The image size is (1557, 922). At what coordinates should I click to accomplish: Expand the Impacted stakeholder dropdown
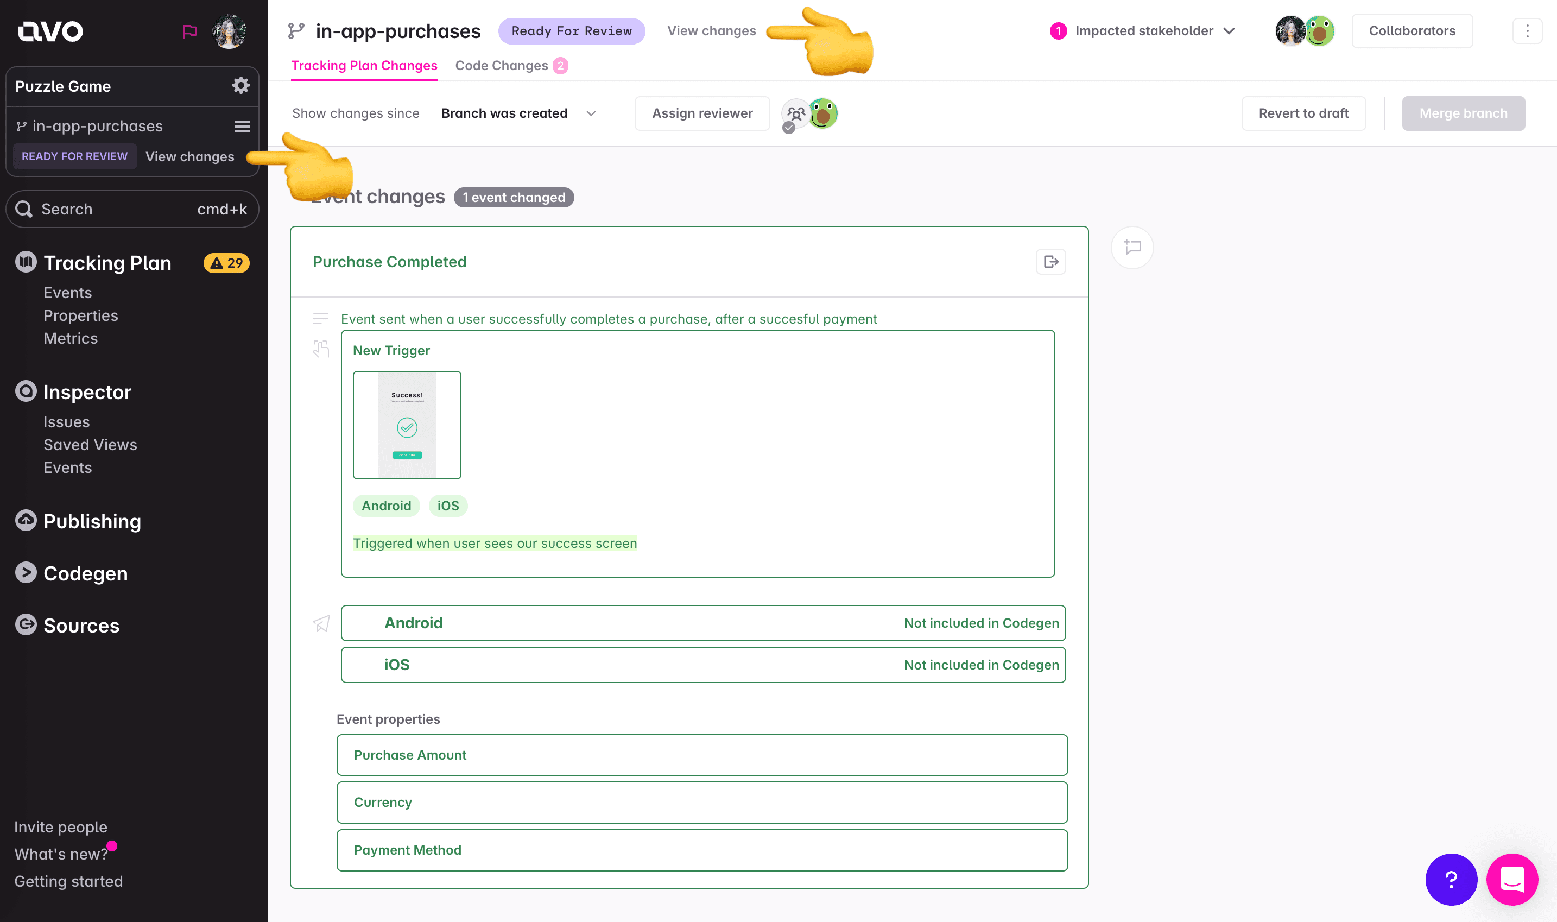click(1230, 30)
